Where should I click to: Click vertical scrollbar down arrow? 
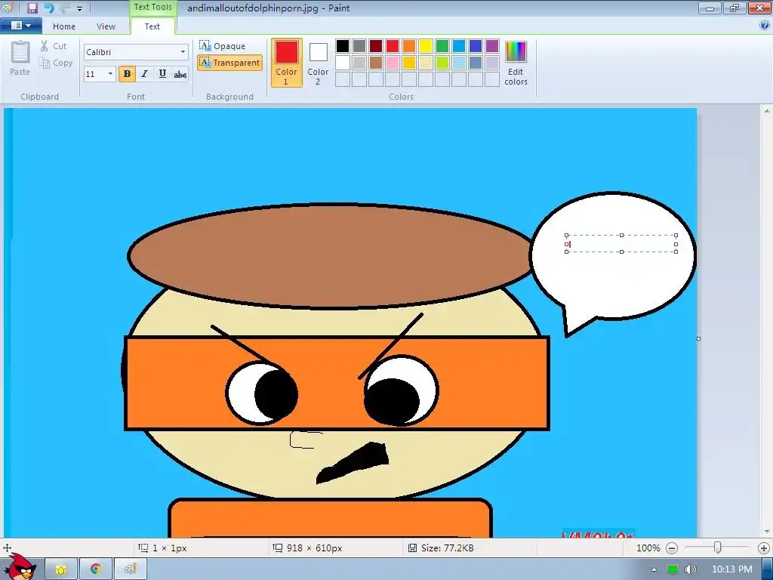767,532
